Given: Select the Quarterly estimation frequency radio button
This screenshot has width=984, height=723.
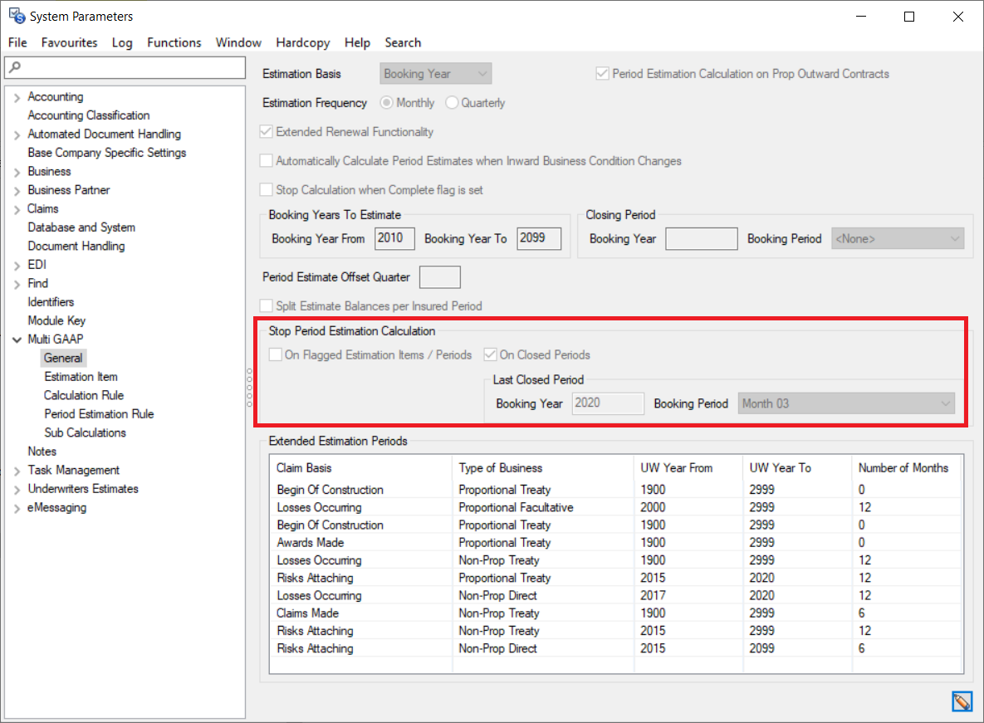Looking at the screenshot, I should [x=452, y=103].
